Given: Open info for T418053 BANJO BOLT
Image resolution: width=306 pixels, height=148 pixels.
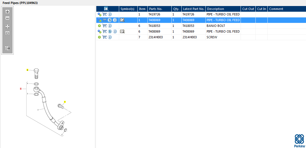Looking at the screenshot, I should (110, 26).
